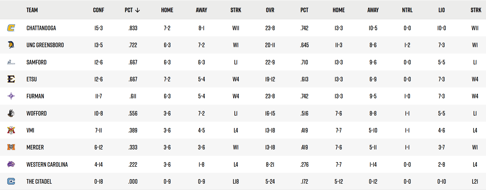Viewport: 486px width, 190px height.
Task: Open the Chattanooga team link
Action: pos(41,28)
